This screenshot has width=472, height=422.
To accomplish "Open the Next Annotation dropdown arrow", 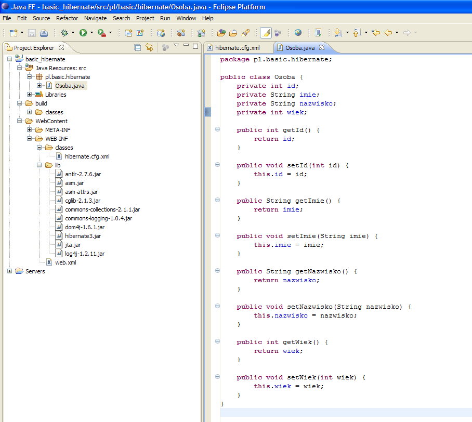I will 347,33.
